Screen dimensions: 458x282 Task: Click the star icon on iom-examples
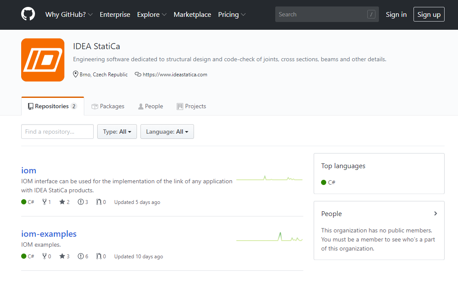pos(61,256)
